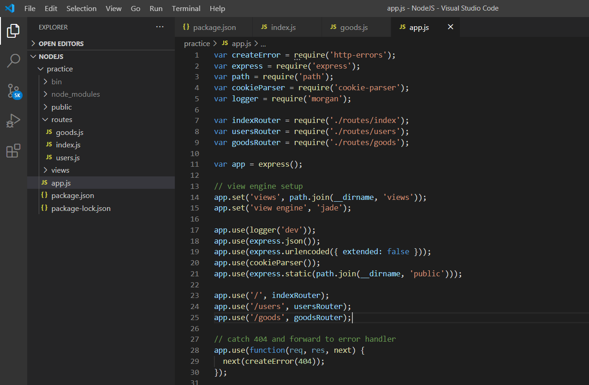Open the Run and Debug view
Screen dimensions: 589x385
tap(13, 121)
